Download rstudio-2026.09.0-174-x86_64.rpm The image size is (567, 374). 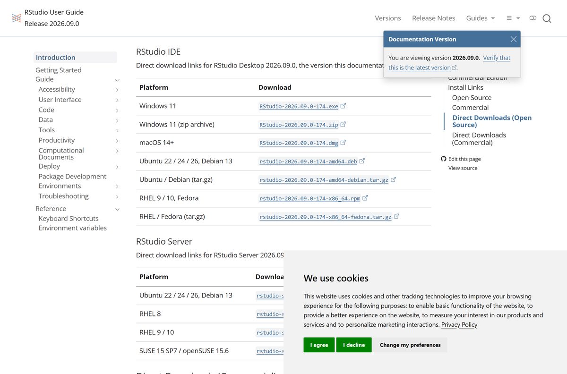[x=309, y=198]
